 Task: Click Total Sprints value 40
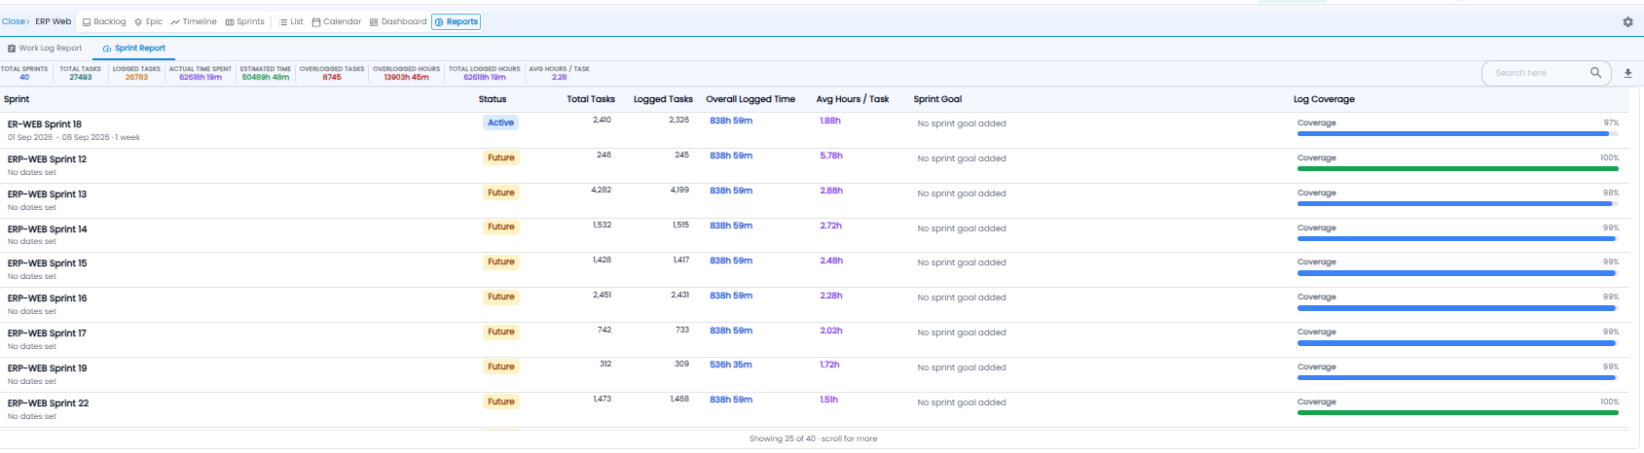[x=24, y=77]
